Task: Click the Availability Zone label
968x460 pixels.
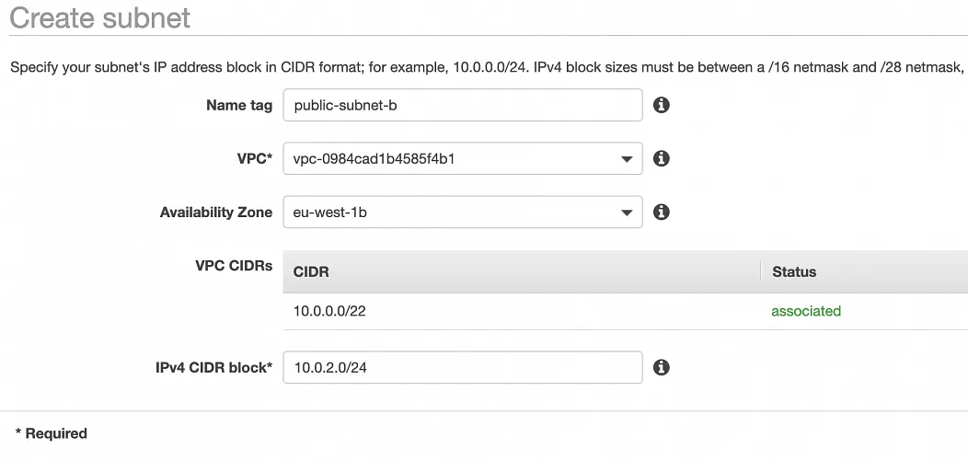Action: pos(216,212)
